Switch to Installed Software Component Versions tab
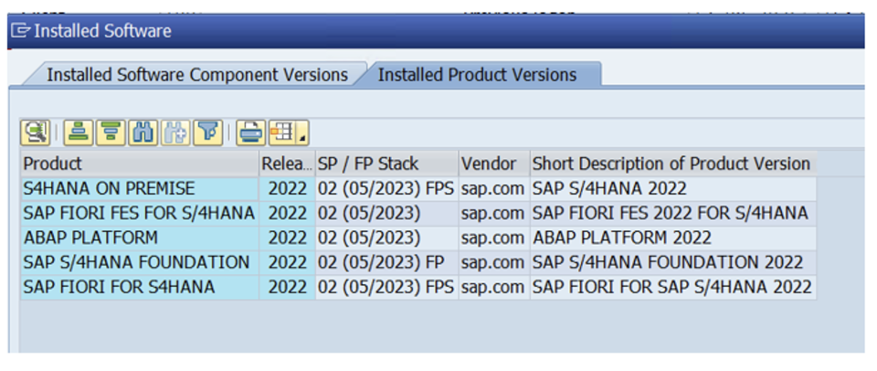 [x=196, y=75]
